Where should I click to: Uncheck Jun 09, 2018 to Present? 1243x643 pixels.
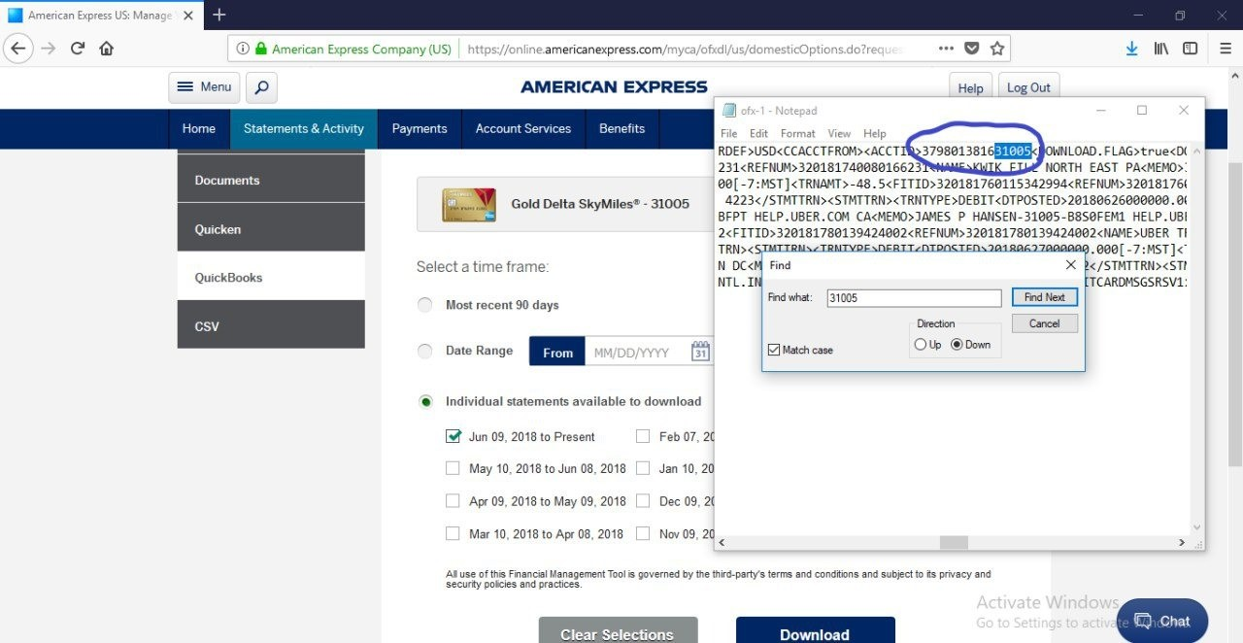(x=453, y=436)
